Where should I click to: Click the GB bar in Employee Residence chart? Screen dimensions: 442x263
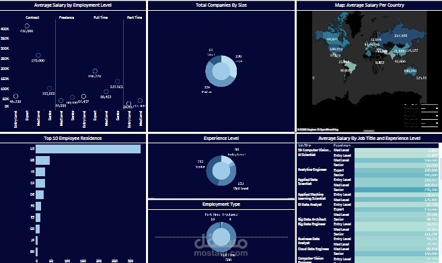pyautogui.click(x=43, y=160)
